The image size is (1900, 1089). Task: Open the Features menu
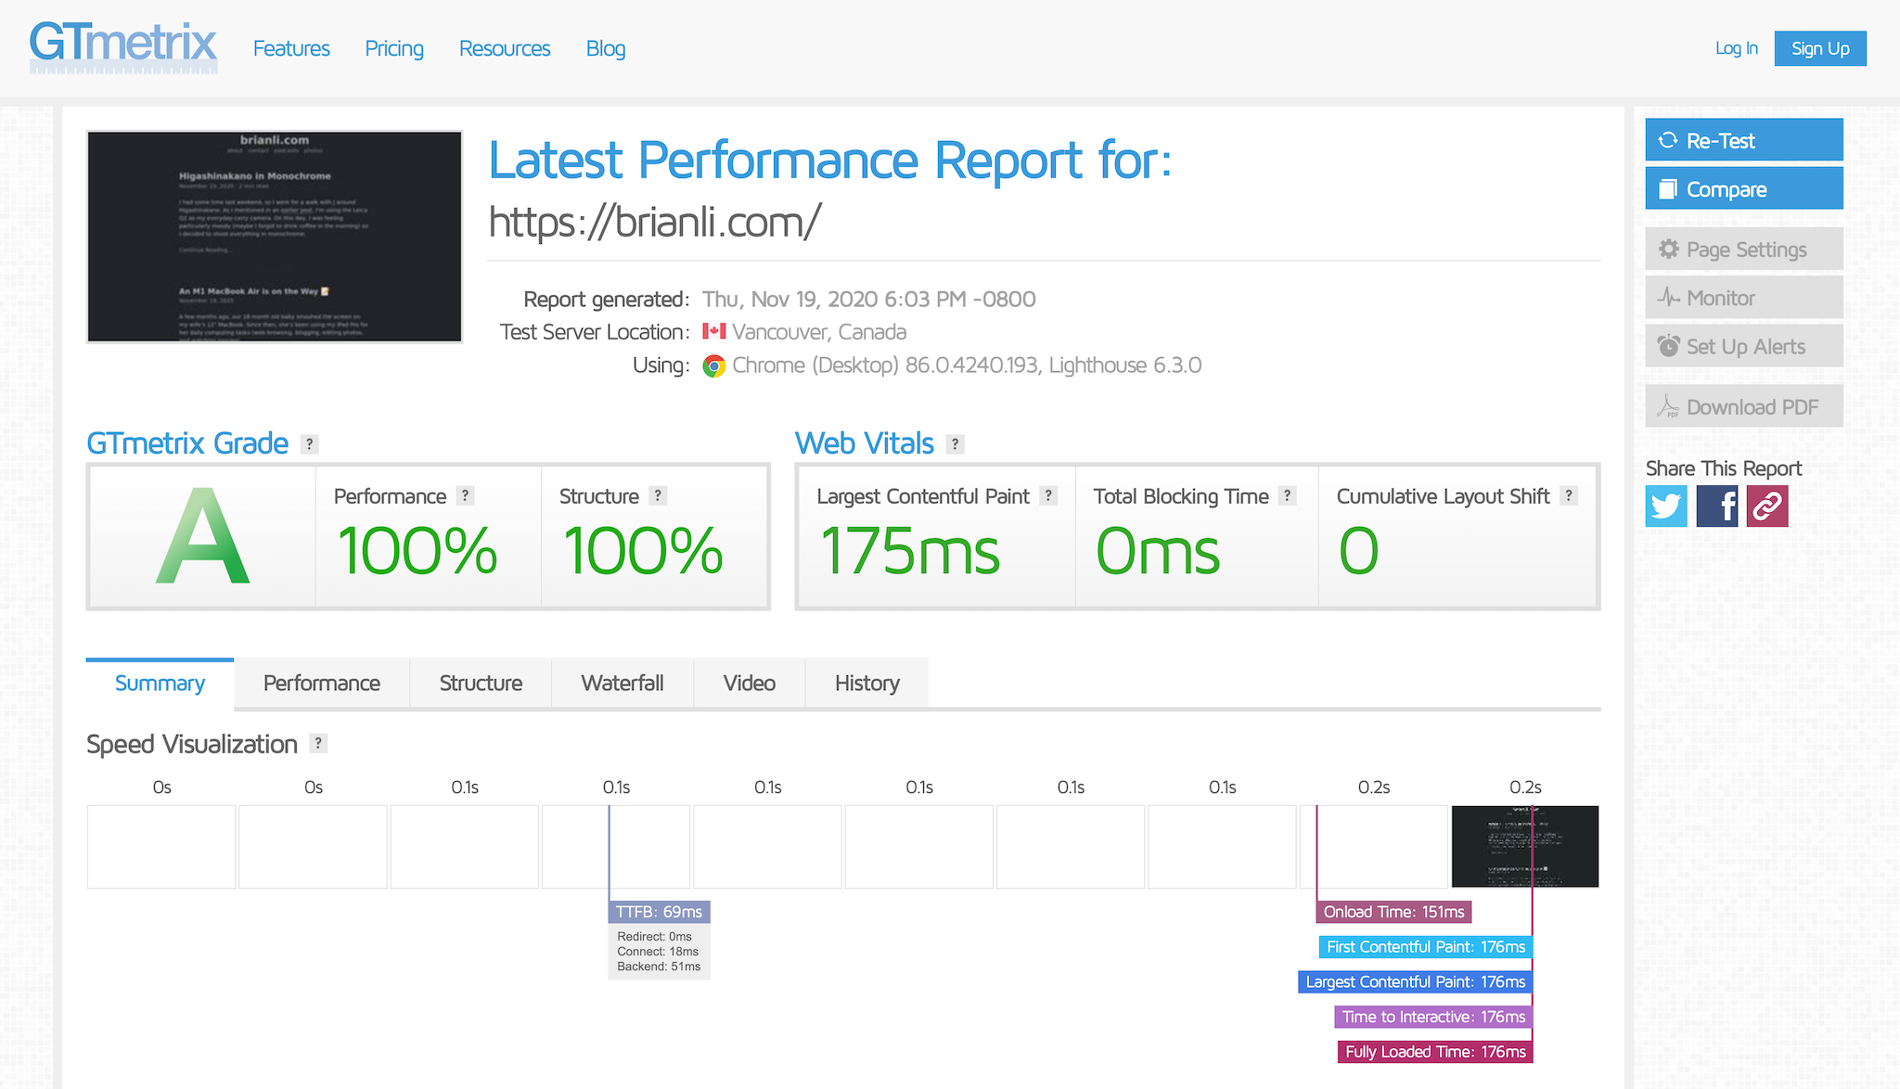click(x=291, y=48)
